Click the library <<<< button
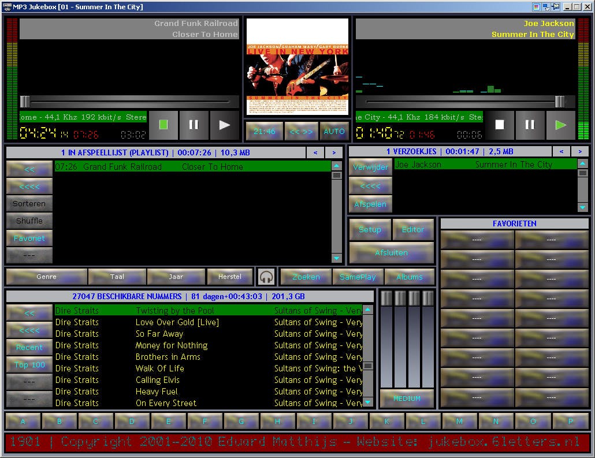 [x=29, y=330]
